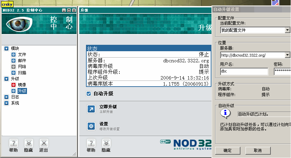Click the 状态 停止 status row

148,55
